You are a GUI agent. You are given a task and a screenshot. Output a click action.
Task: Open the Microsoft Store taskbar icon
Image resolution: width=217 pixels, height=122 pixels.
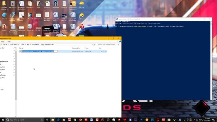point(169,120)
